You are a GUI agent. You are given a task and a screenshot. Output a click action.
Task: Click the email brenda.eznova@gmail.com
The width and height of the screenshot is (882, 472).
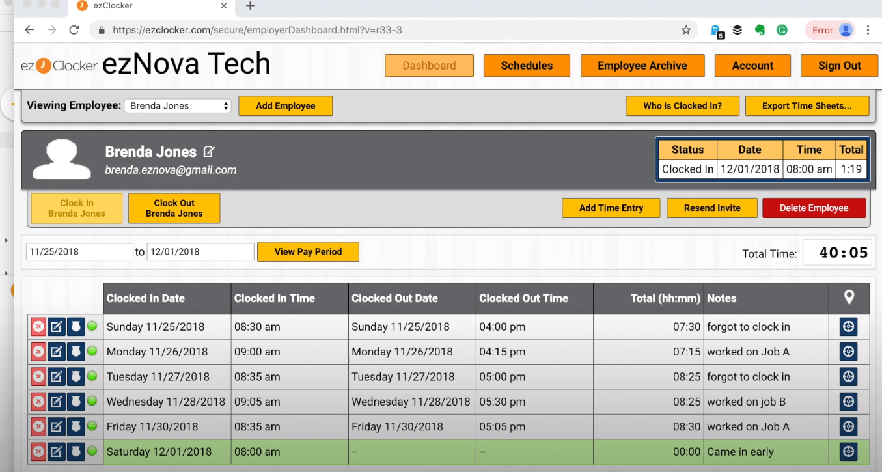171,170
